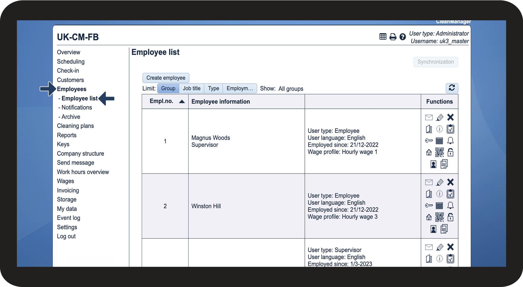Refresh the employee list with the reload button
The height and width of the screenshot is (287, 523).
[452, 88]
